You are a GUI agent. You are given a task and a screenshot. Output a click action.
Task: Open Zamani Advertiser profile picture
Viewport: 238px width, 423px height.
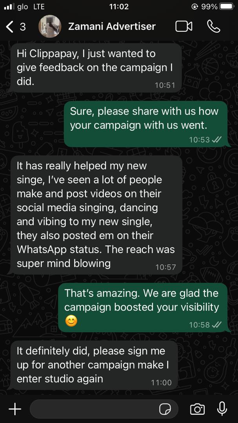(x=50, y=26)
